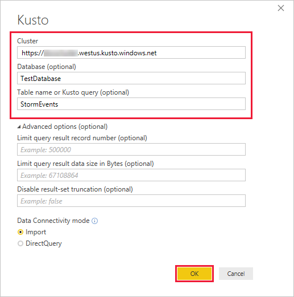Click the Table name field containing StormEvents

pyautogui.click(x=131, y=104)
